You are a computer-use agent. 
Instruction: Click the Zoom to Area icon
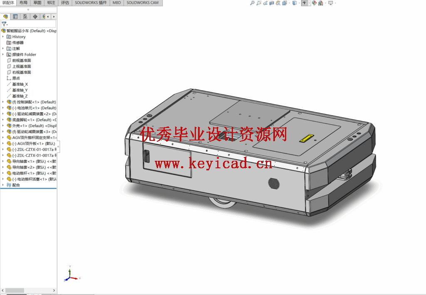point(259,3)
